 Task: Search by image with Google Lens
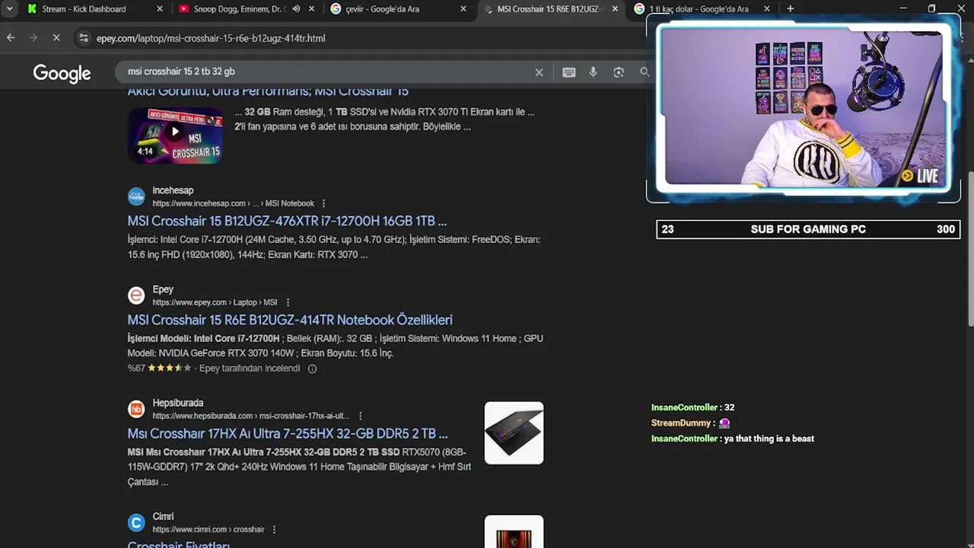(x=619, y=72)
